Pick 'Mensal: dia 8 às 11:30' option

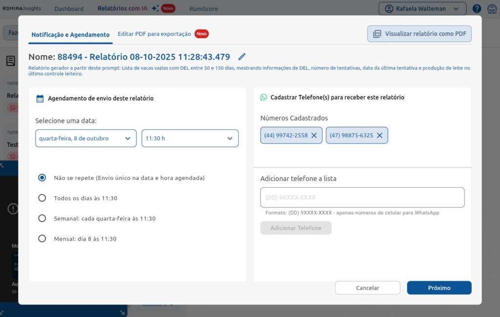coord(42,239)
